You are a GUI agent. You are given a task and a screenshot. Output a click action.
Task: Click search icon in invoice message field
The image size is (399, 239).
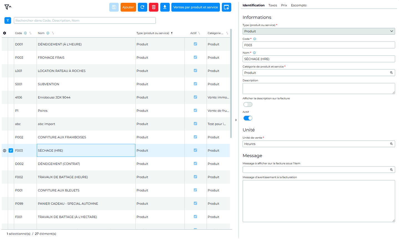[392, 170]
